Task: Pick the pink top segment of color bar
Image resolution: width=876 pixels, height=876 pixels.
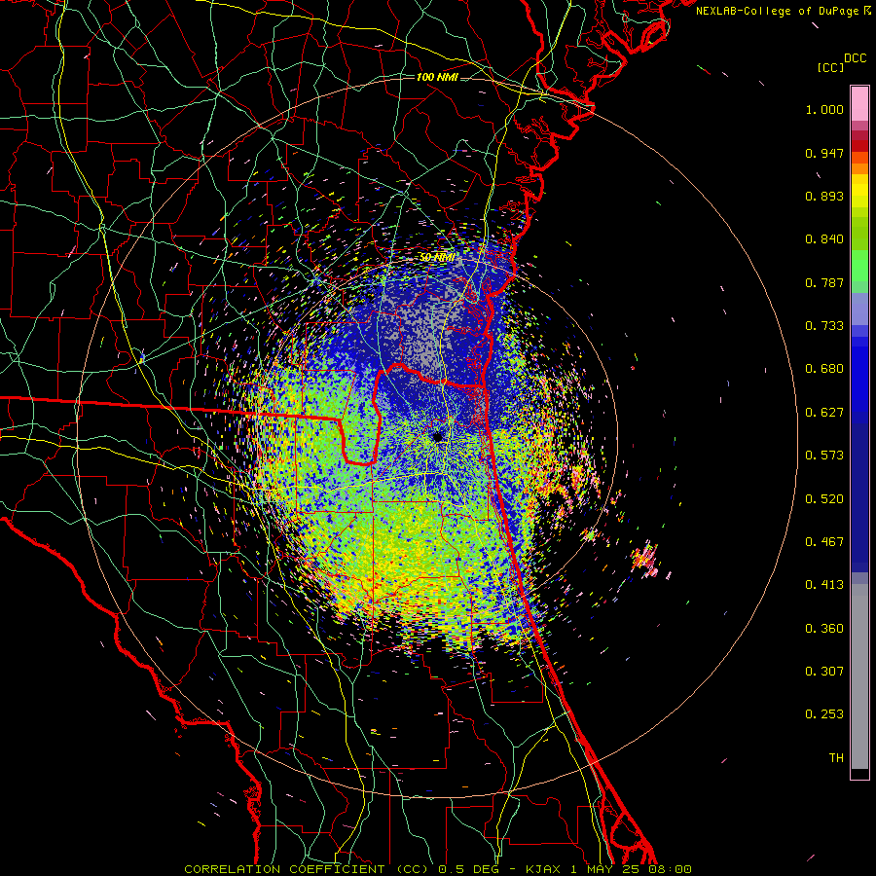Action: pyautogui.click(x=859, y=104)
